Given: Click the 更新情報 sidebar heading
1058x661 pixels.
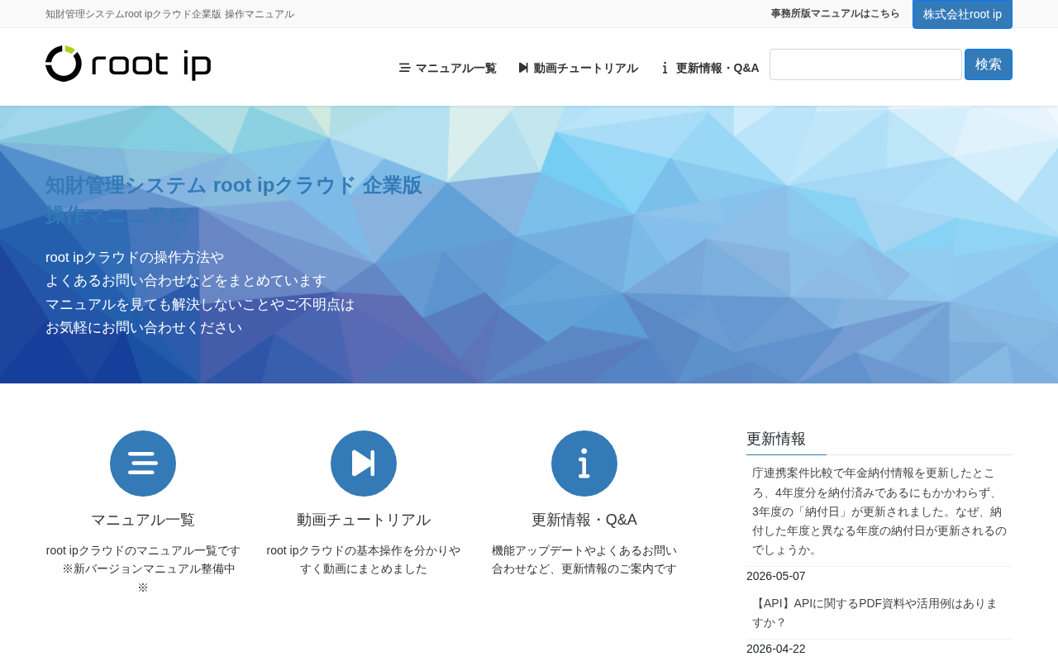Looking at the screenshot, I should coord(776,439).
